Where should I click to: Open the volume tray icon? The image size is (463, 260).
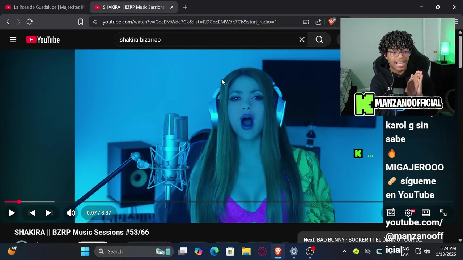(427, 251)
